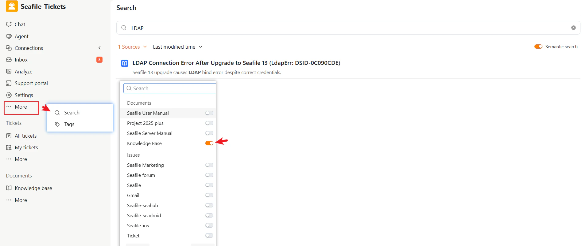582x246 pixels.
Task: Open LDAP Connection Error result title
Action: tap(236, 63)
